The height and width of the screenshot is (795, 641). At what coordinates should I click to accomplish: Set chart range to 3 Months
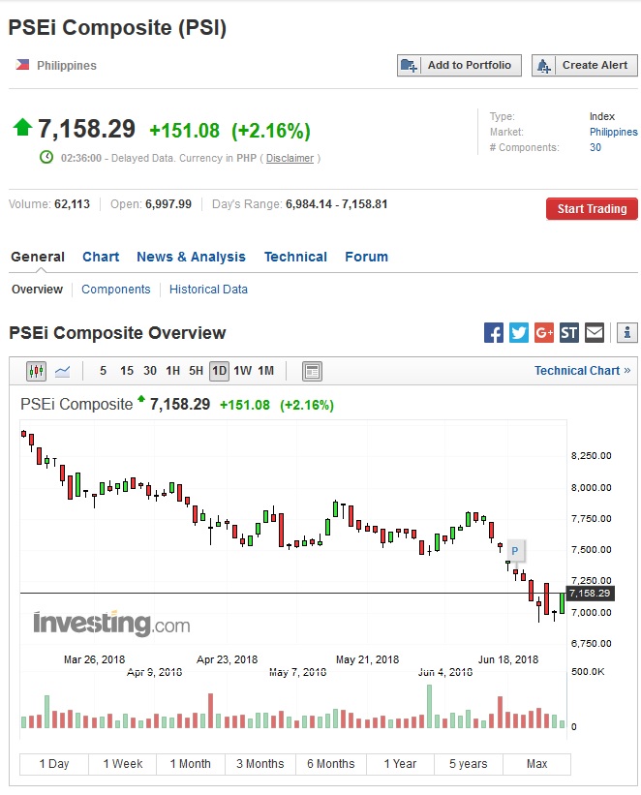point(259,764)
